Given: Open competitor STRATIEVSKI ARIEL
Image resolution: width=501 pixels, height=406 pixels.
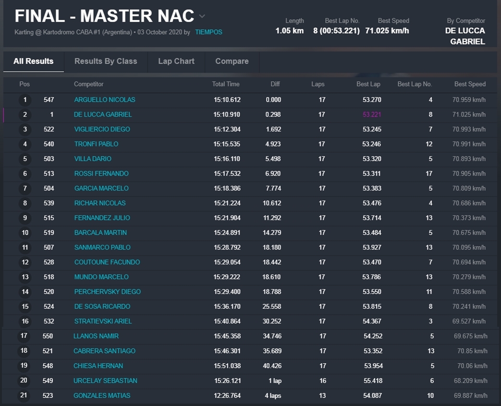Looking at the screenshot, I should 103,322.
